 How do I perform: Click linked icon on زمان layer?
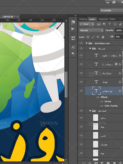pos(116,64)
